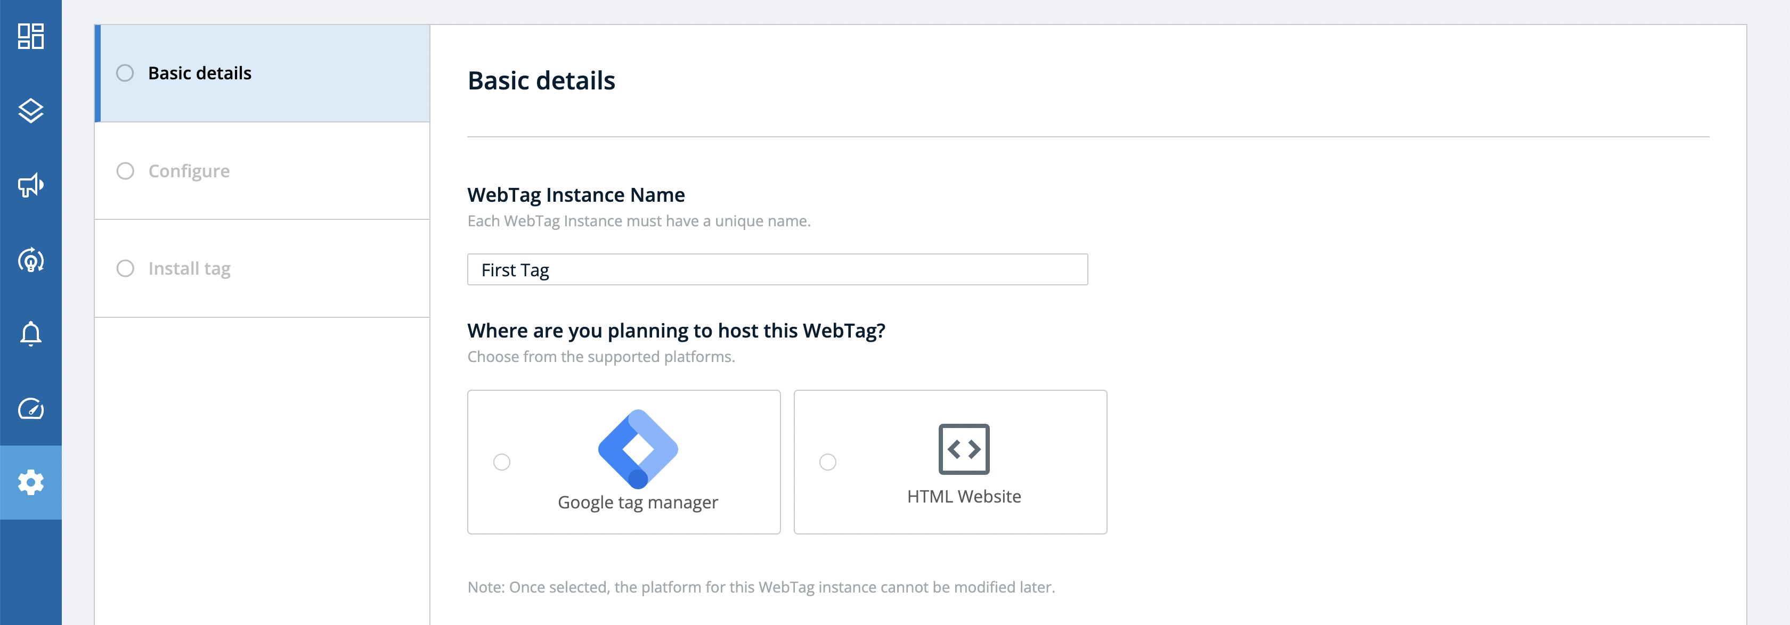
Task: Click the Configure step circle indicator
Action: [x=125, y=171]
